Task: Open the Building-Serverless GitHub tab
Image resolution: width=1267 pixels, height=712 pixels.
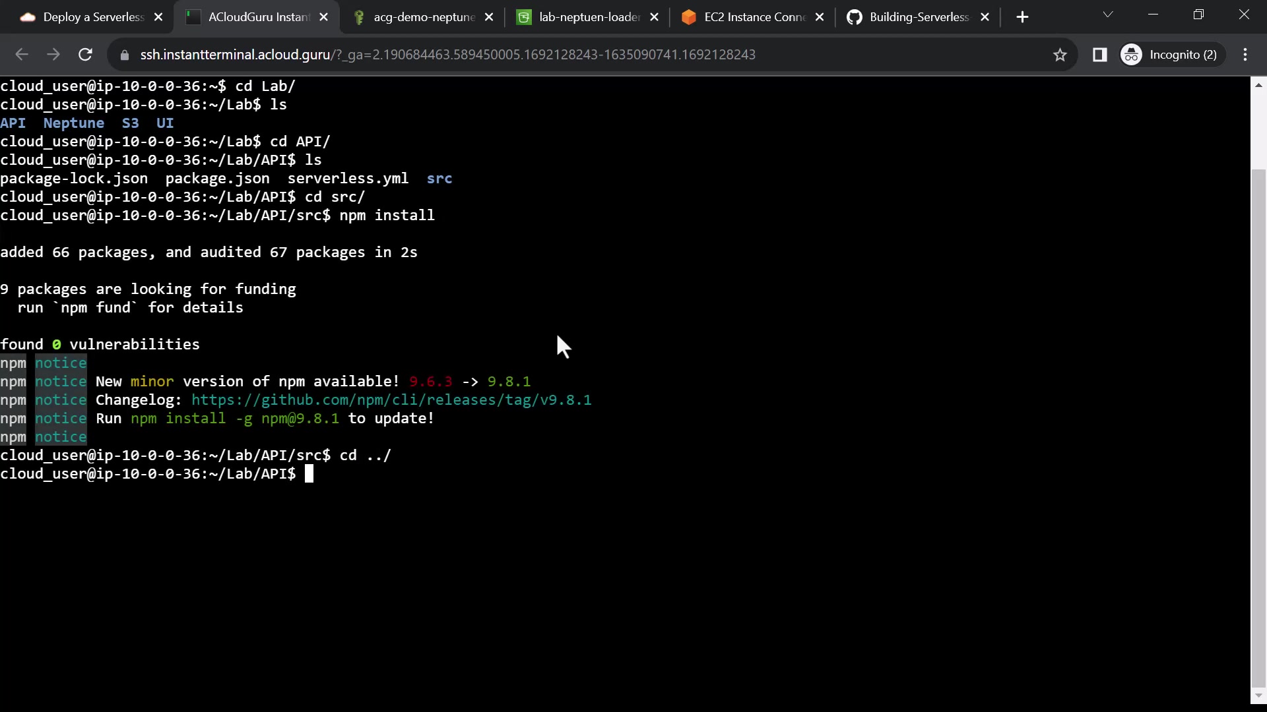Action: pos(919,17)
